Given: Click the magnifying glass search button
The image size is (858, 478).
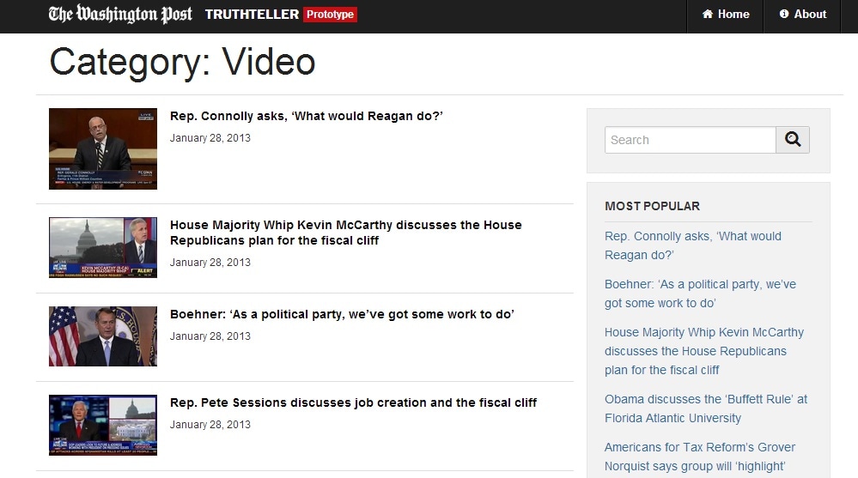Looking at the screenshot, I should coord(792,140).
